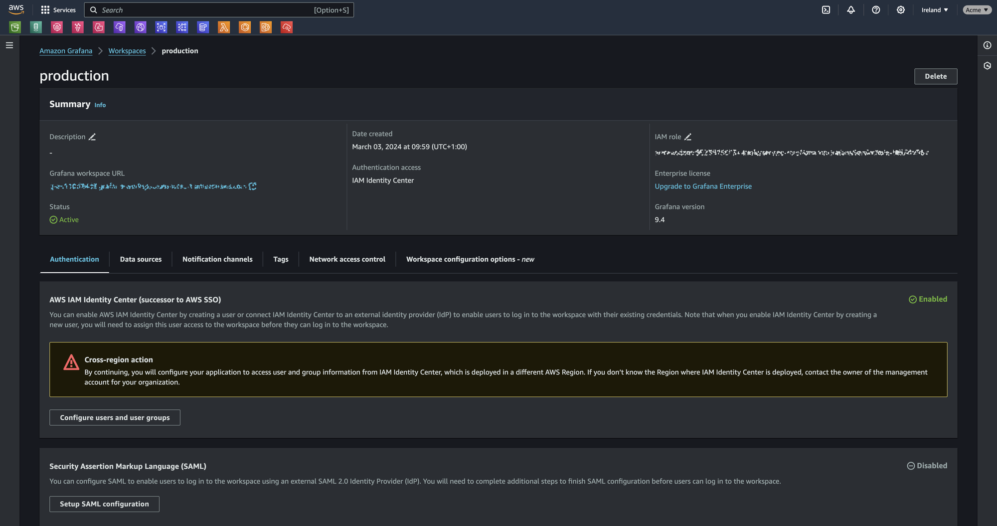Open the Acme account dropdown
Screen dimensions: 997x526
tap(977, 10)
